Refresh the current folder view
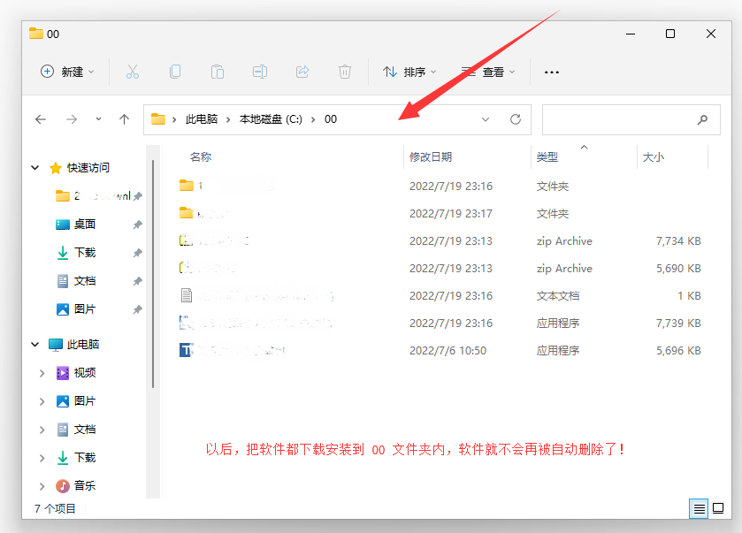742x533 pixels. [516, 119]
